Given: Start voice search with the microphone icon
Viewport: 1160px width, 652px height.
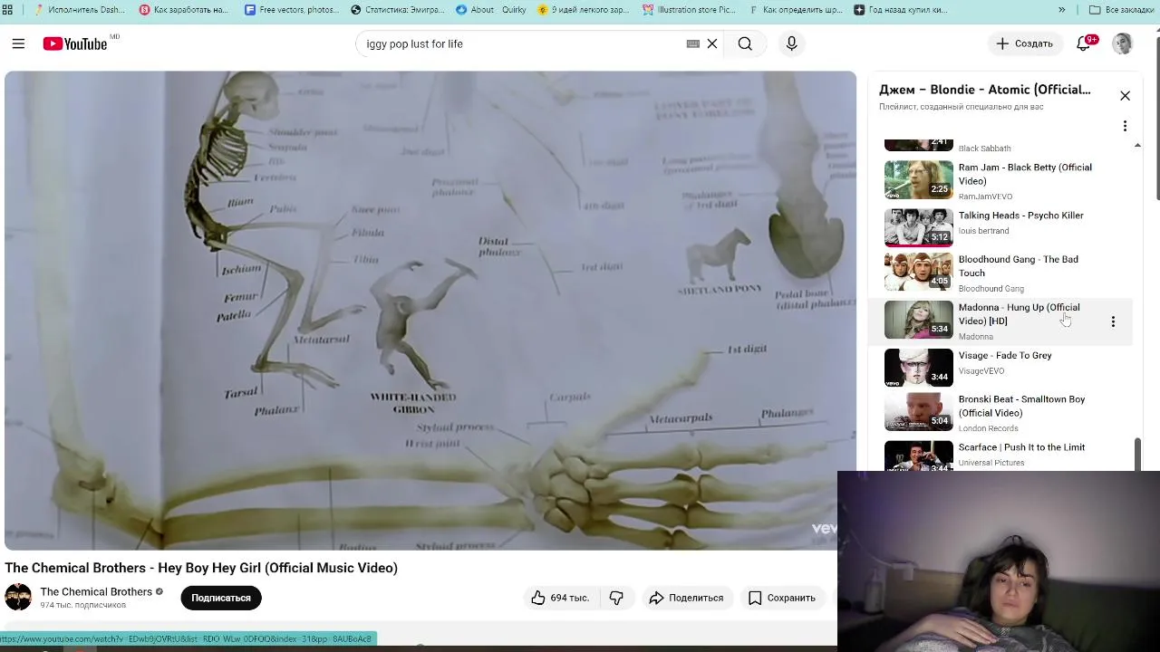Looking at the screenshot, I should click(791, 43).
